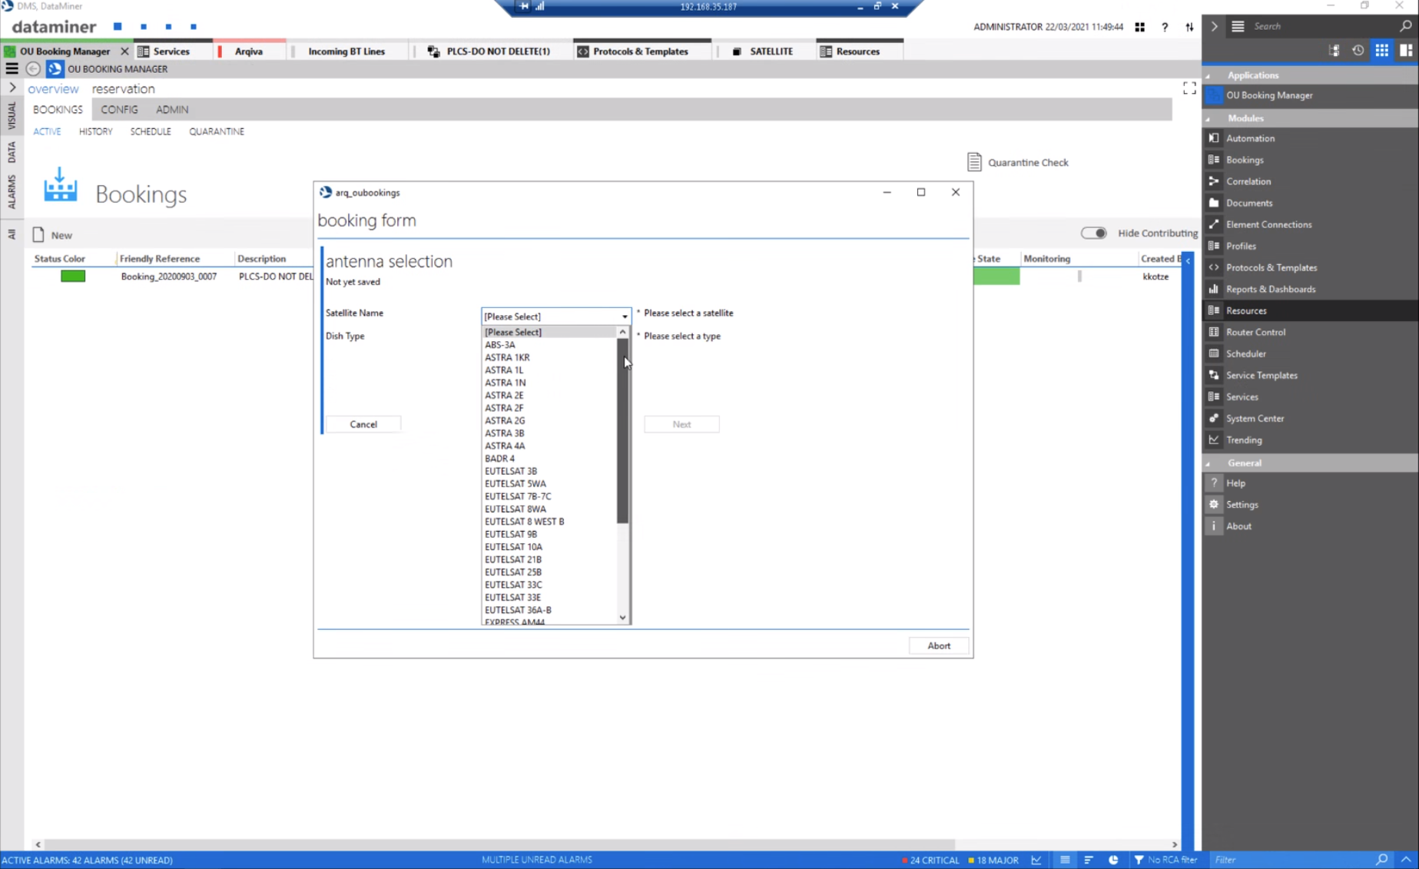Open Router Control module
The image size is (1419, 869).
point(1255,332)
